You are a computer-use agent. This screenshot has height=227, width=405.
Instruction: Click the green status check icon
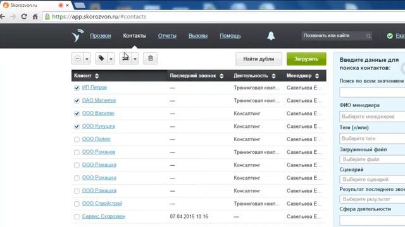pyautogui.click(x=390, y=36)
